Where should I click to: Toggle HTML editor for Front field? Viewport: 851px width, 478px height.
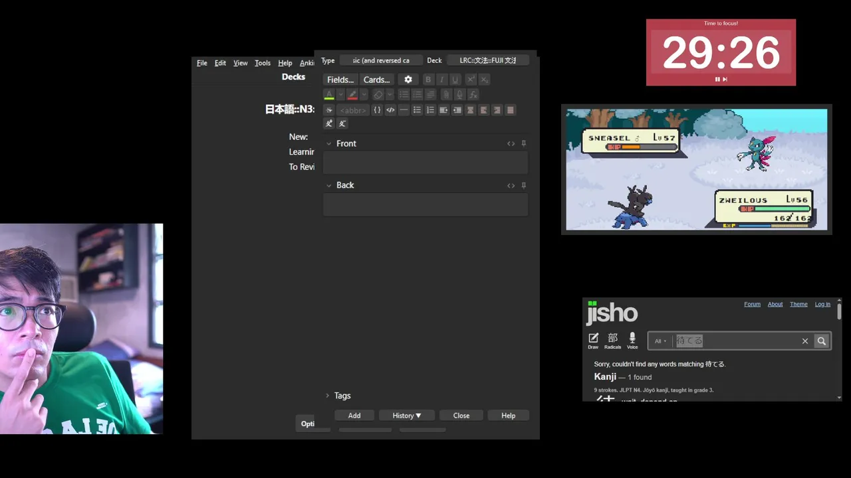pyautogui.click(x=511, y=143)
